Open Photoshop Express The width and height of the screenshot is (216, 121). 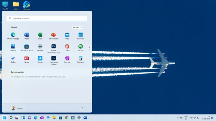coord(54,60)
